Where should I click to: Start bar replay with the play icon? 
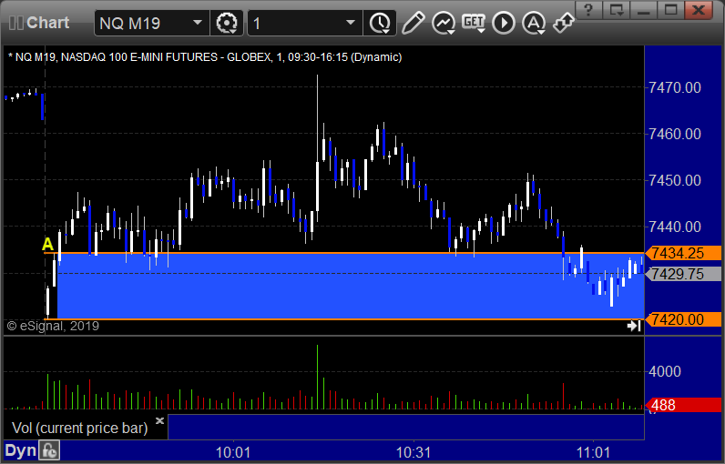click(504, 23)
